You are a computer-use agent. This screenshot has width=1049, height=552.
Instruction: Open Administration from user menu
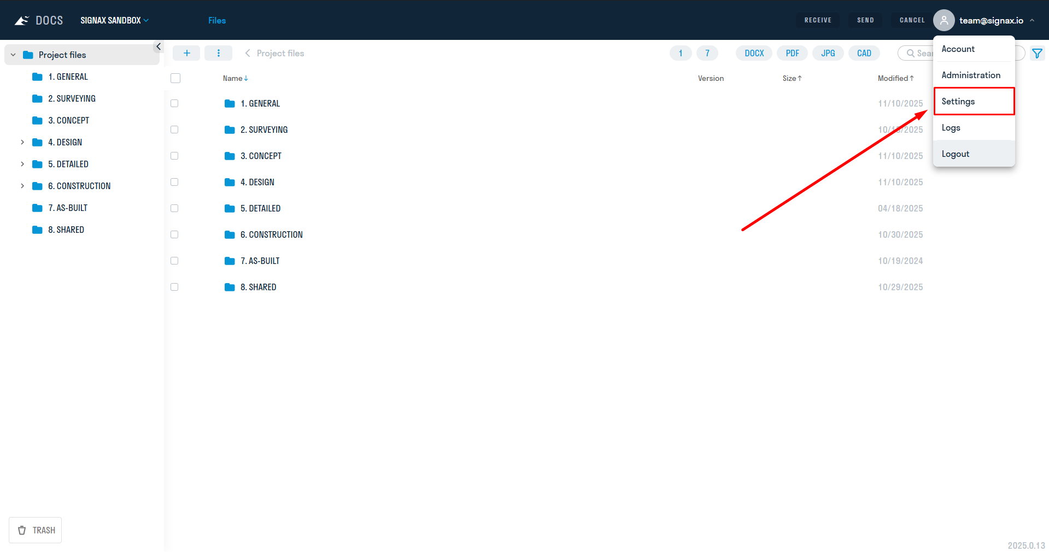(974, 75)
